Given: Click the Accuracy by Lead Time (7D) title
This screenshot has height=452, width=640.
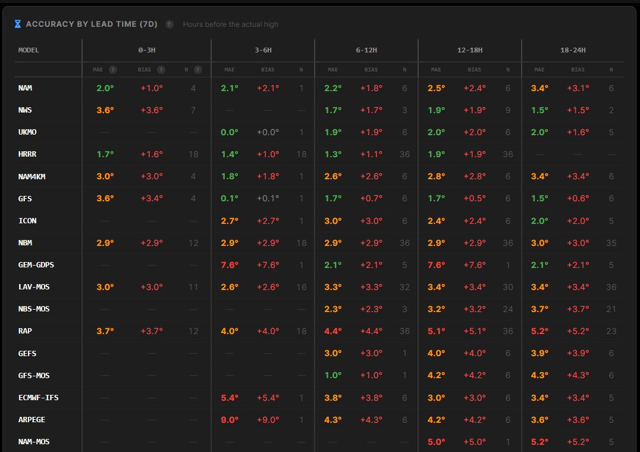Looking at the screenshot, I should 92,24.
